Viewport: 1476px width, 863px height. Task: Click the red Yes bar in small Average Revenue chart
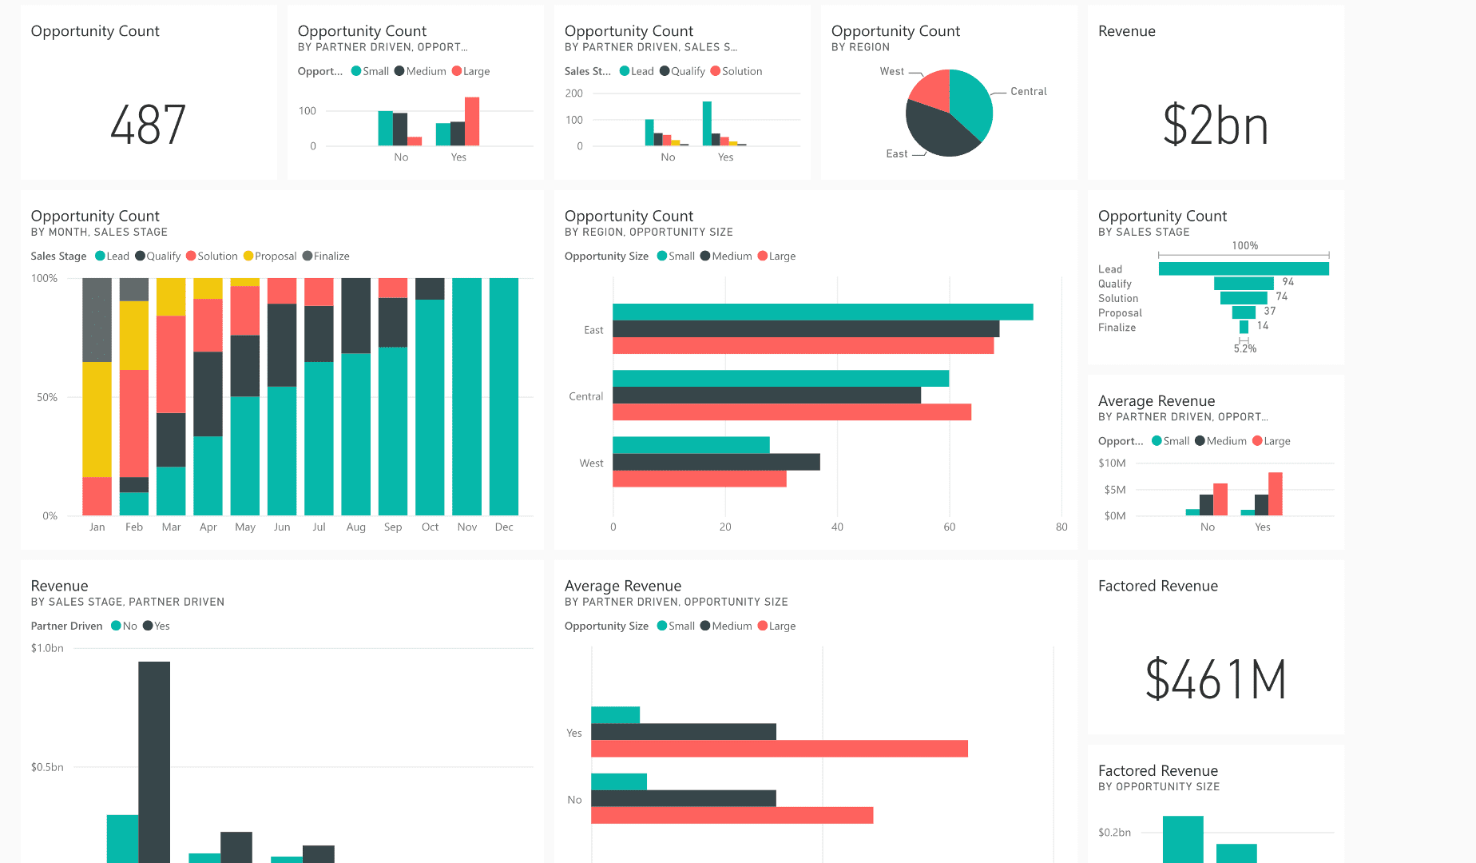[1276, 494]
